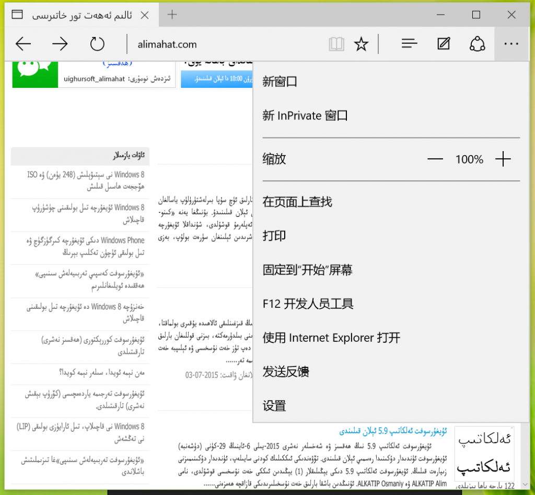This screenshot has height=495, width=535.
Task: Increase zoom with the plus button
Action: (503, 159)
